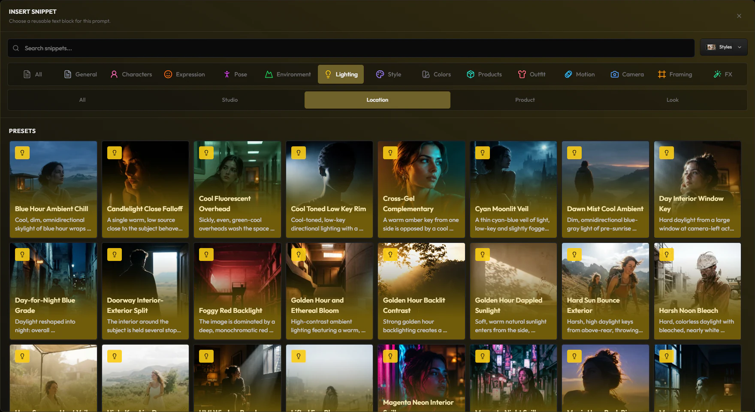The height and width of the screenshot is (412, 755).
Task: Select the Location lighting subcategory
Action: (x=377, y=100)
